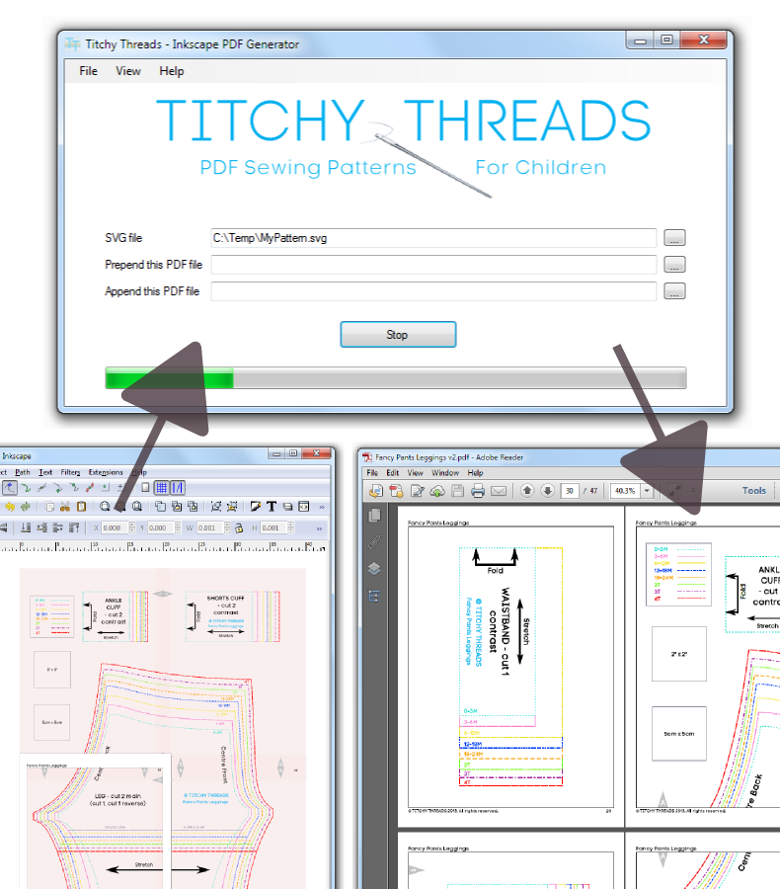
Task: Click the Append this PDF file field
Action: [433, 291]
